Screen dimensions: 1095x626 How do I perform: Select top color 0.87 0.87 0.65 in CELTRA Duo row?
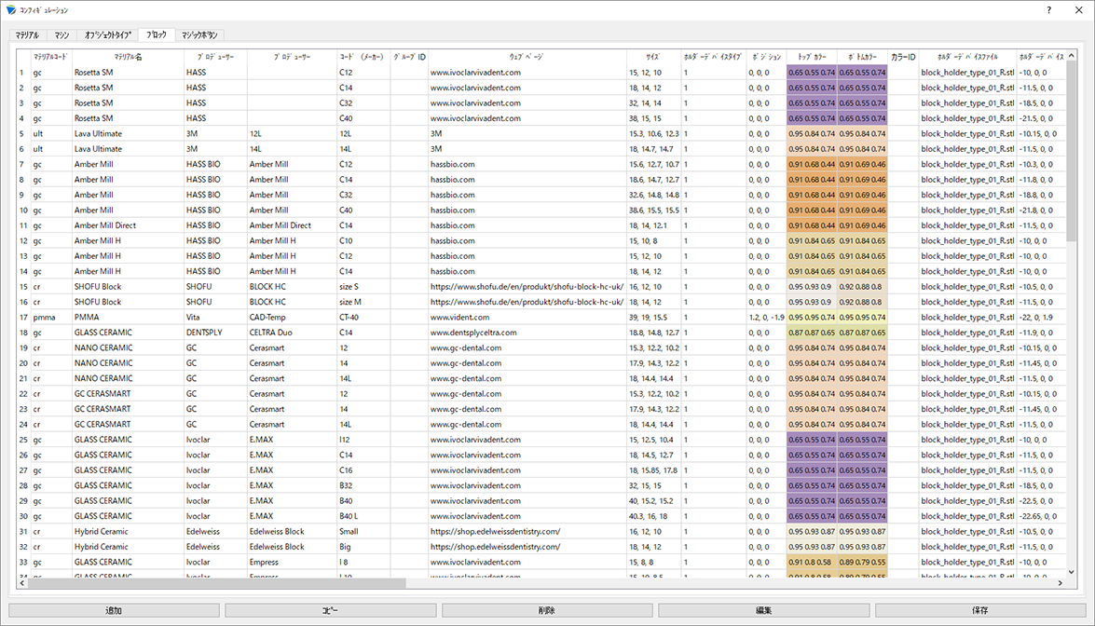click(812, 333)
